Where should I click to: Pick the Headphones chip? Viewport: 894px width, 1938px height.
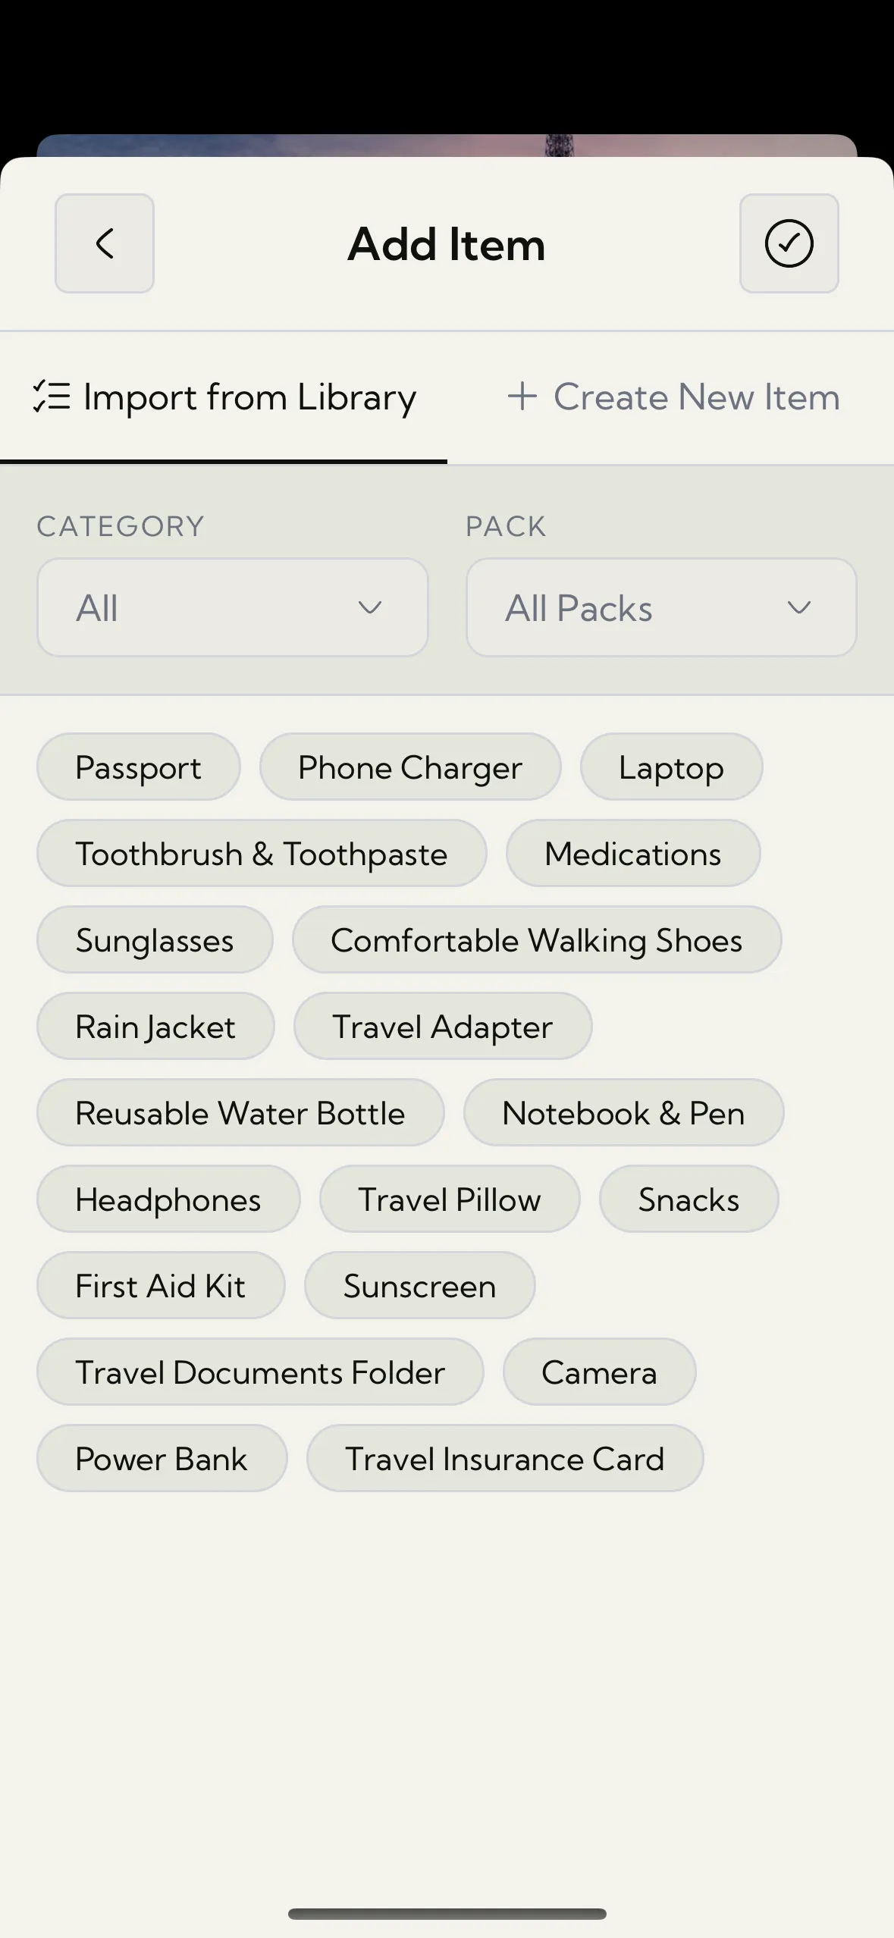pyautogui.click(x=168, y=1199)
